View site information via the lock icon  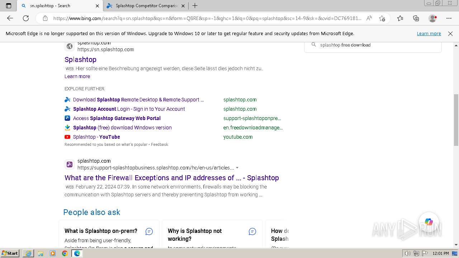point(45,18)
